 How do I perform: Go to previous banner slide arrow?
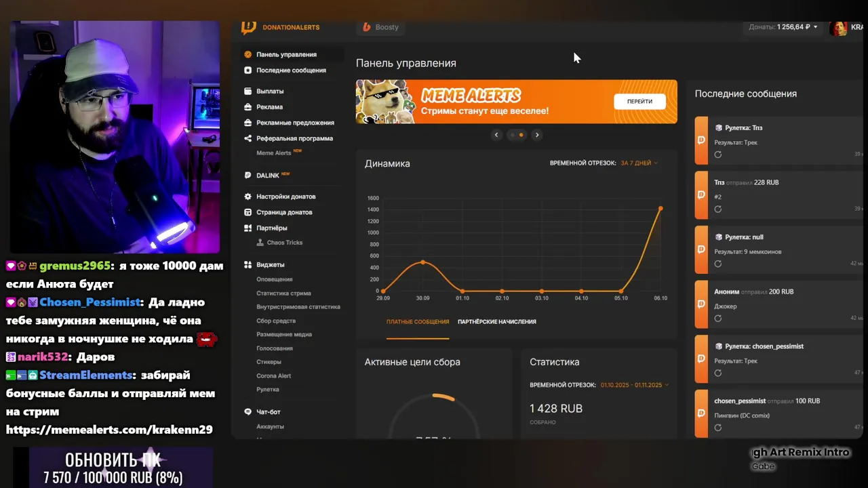[496, 135]
